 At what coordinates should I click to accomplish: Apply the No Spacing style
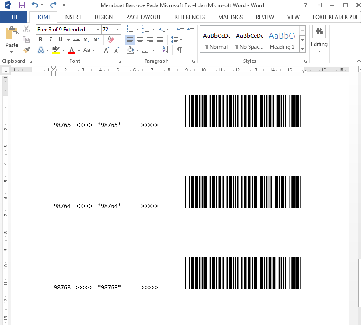[x=249, y=41]
